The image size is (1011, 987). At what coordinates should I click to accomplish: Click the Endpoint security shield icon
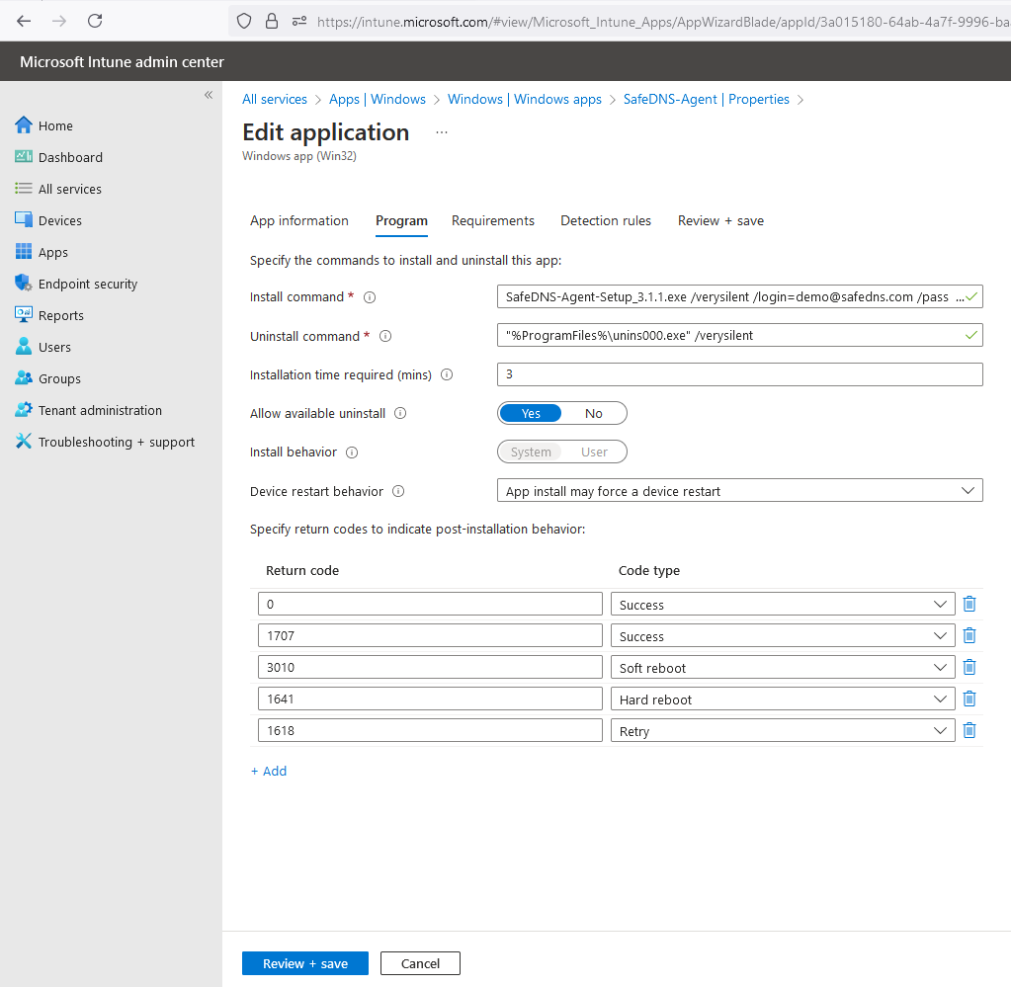23,283
